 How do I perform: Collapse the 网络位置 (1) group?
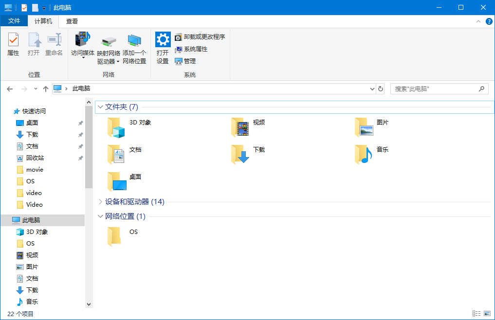[100, 216]
